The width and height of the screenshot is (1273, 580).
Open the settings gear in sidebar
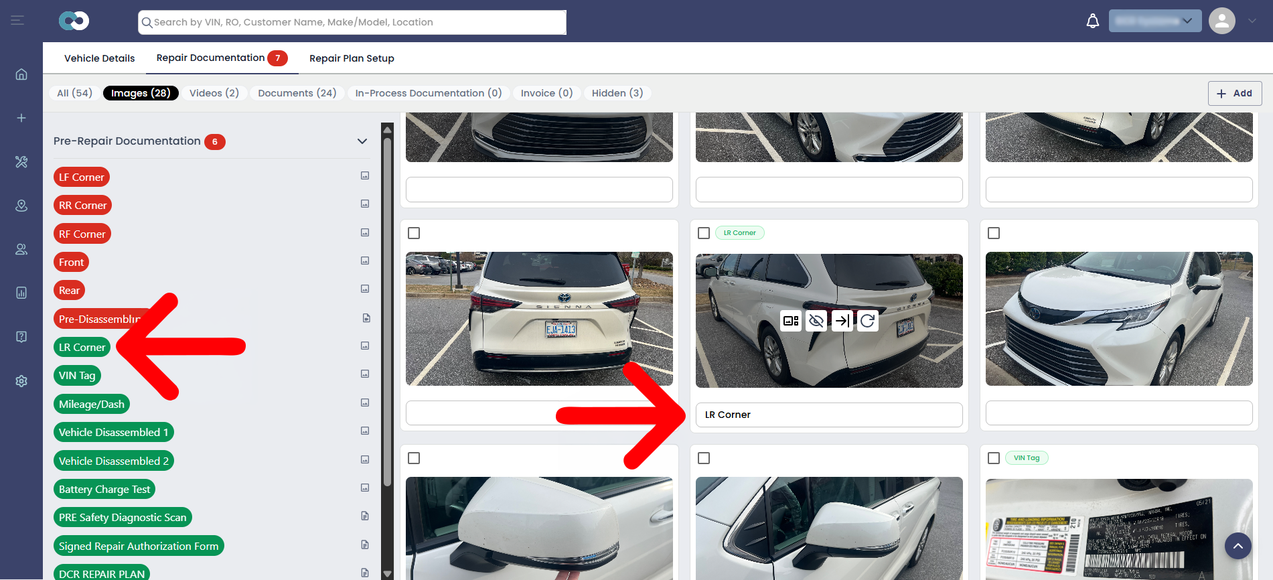(21, 381)
